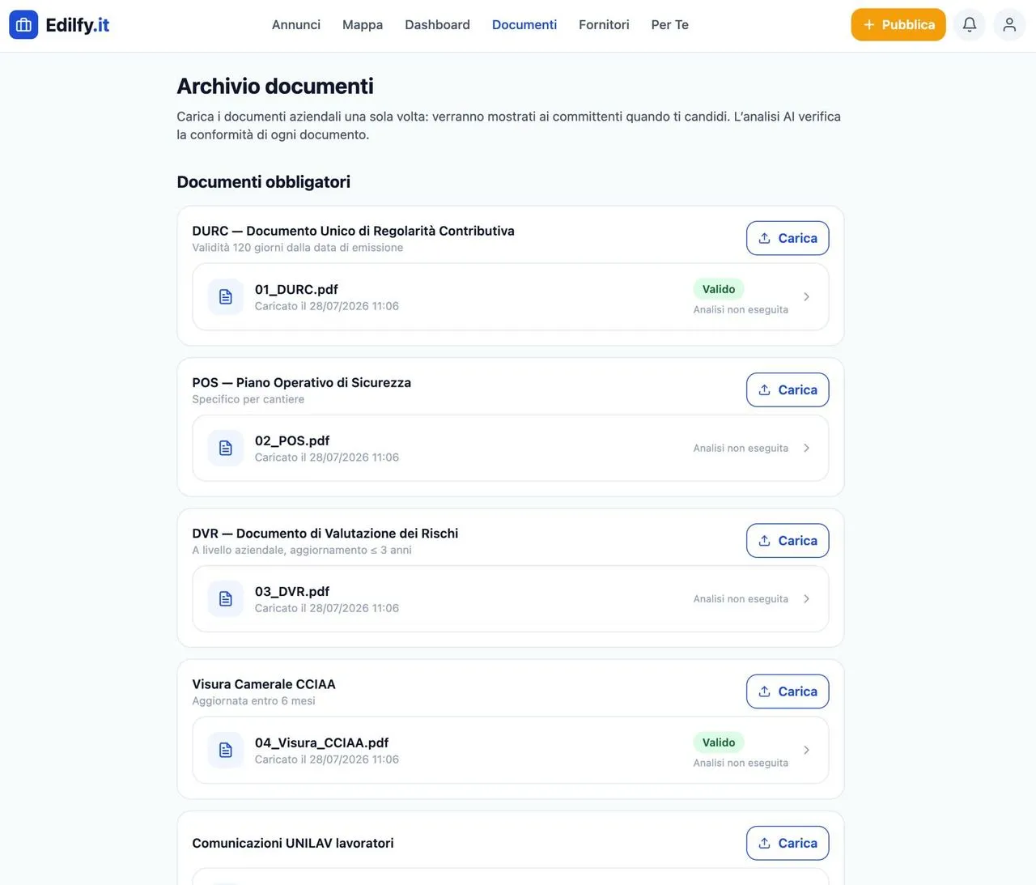Click 'Analisi non eseguita' in the 02_POS.pdf row
This screenshot has width=1036, height=885.
pos(741,448)
